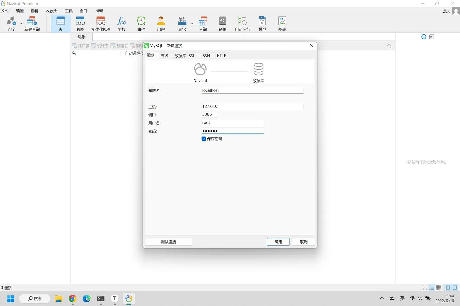The height and width of the screenshot is (306, 460).
Task: Click the 备份 (Backup) toolbar icon
Action: pyautogui.click(x=223, y=24)
